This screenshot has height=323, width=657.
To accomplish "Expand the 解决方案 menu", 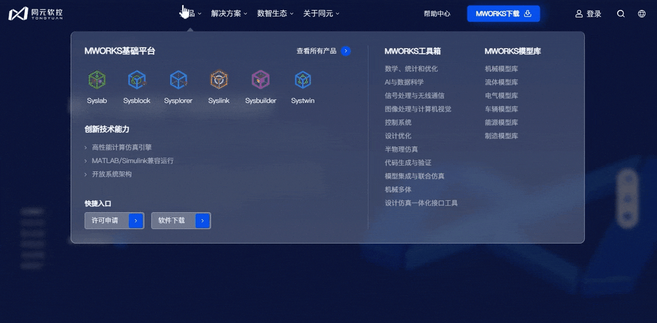I will click(x=229, y=13).
